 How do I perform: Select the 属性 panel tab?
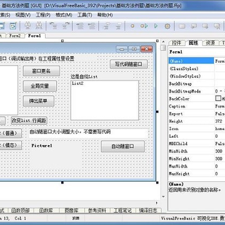pyautogui.click(x=193, y=42)
